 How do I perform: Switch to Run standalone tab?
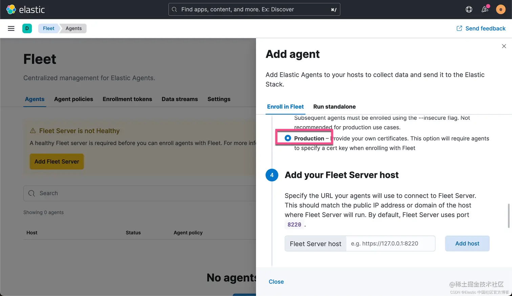[334, 107]
